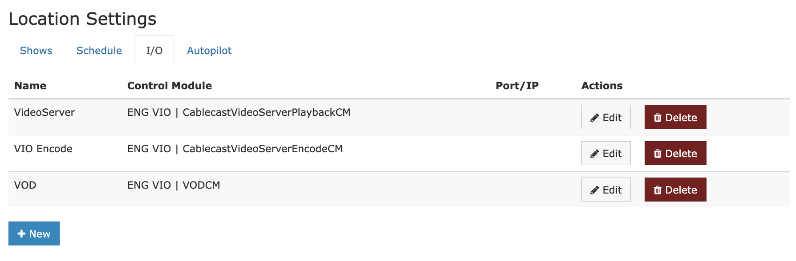
Task: Click the Control Module column header
Action: [170, 86]
